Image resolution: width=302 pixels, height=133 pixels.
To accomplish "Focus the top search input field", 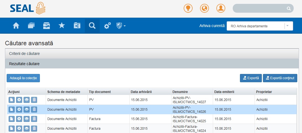I will 263,9.
